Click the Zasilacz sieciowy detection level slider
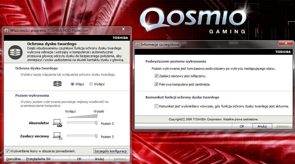 click(82, 136)
